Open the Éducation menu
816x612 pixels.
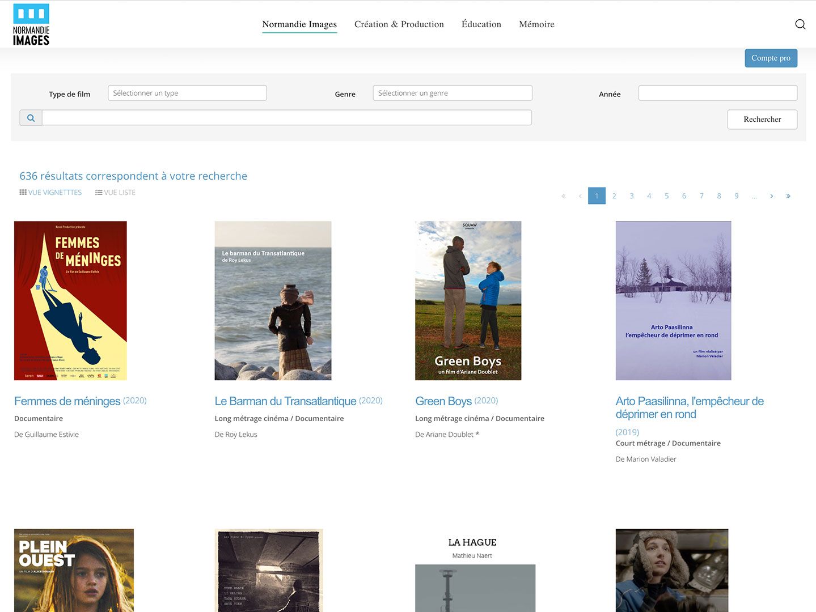[481, 24]
